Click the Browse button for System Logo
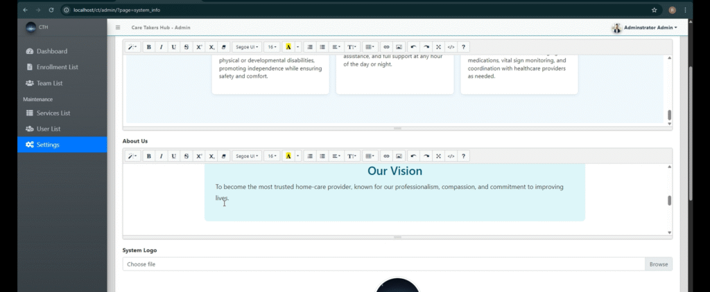 pyautogui.click(x=659, y=264)
